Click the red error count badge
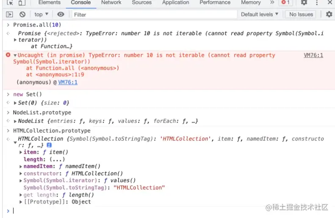 click(285, 3)
